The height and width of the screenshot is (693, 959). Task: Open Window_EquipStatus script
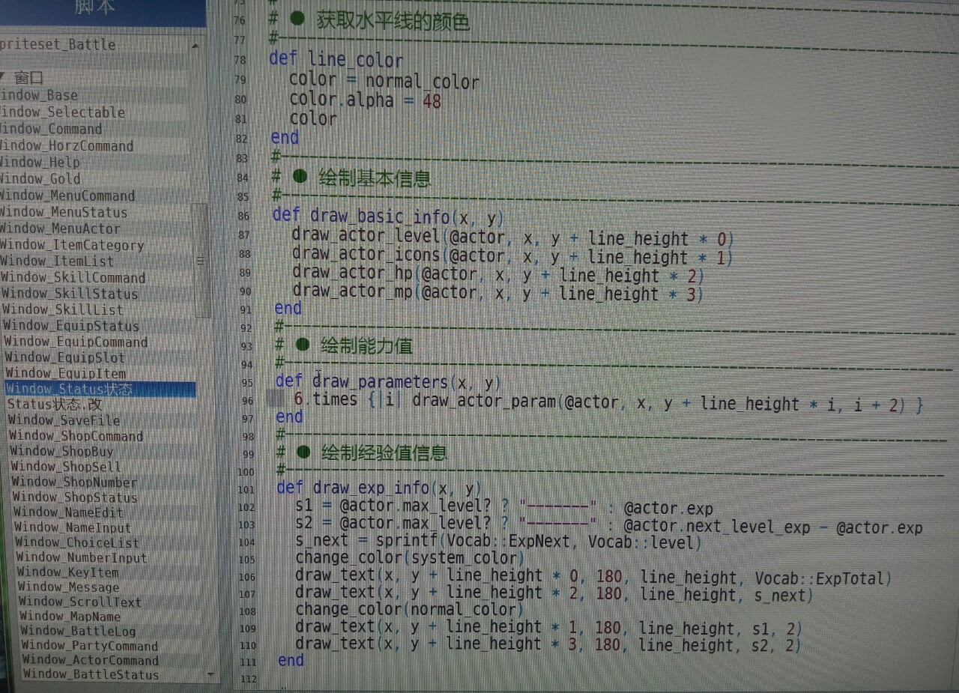coord(71,326)
